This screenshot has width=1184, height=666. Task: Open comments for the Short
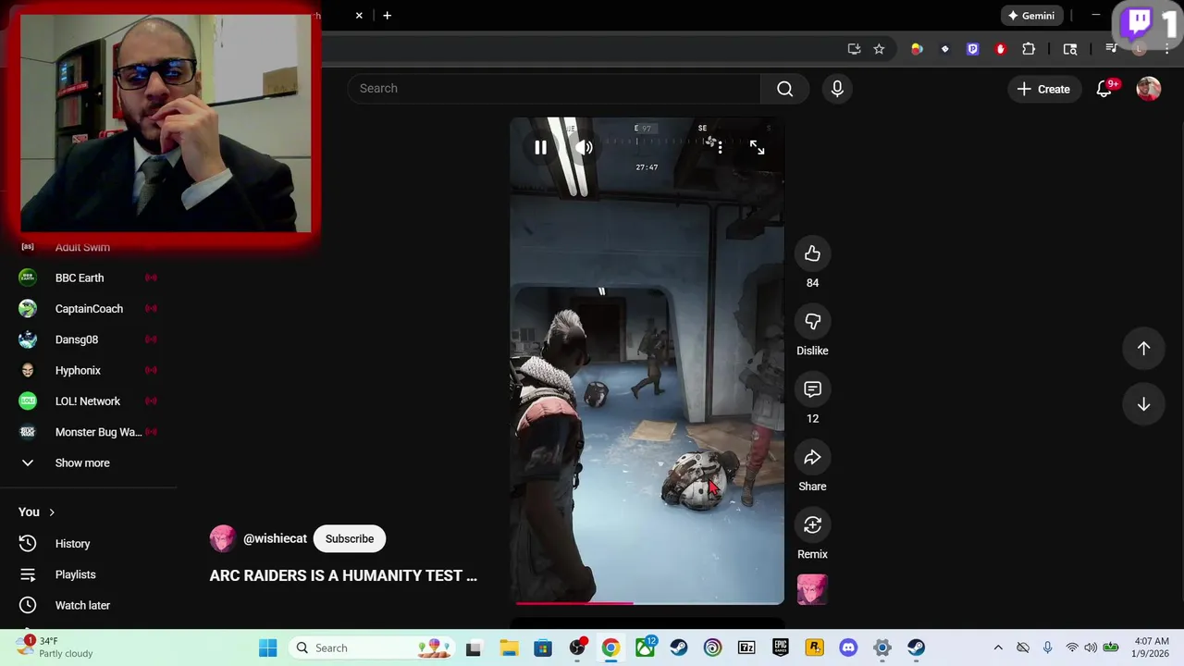coord(812,389)
